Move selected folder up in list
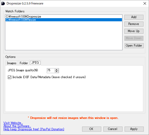149x135 pixels. (134, 31)
